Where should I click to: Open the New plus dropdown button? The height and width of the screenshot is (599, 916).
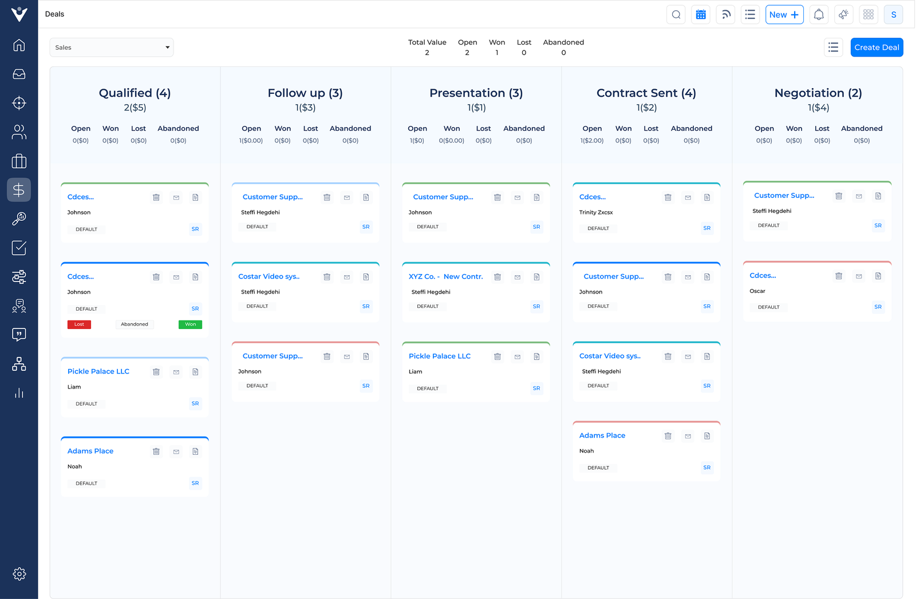[784, 15]
